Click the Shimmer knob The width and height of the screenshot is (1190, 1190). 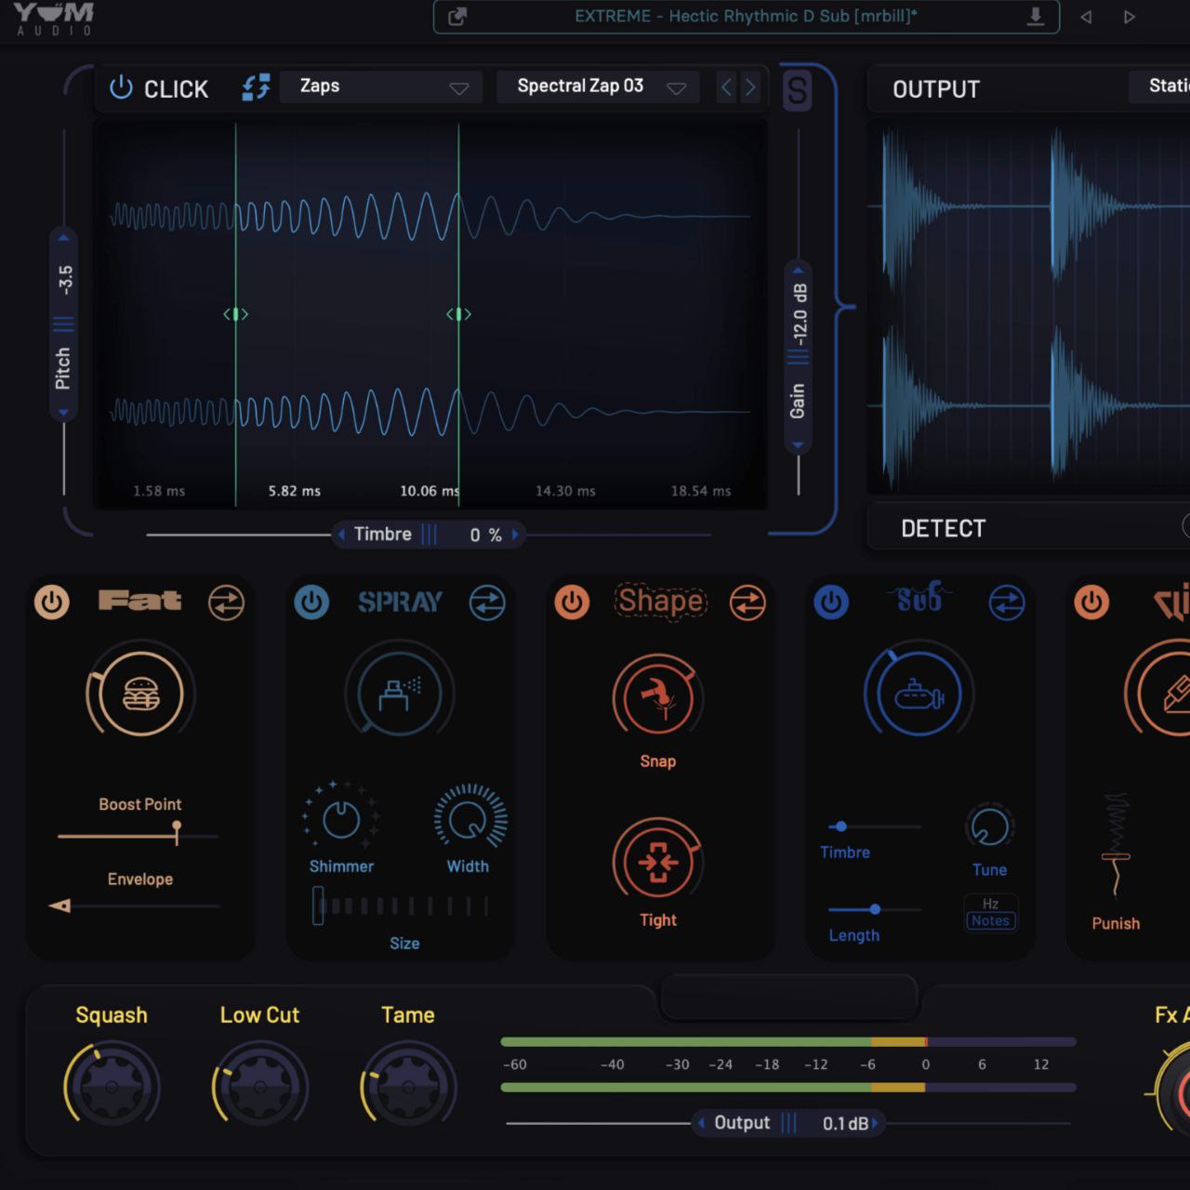[341, 819]
